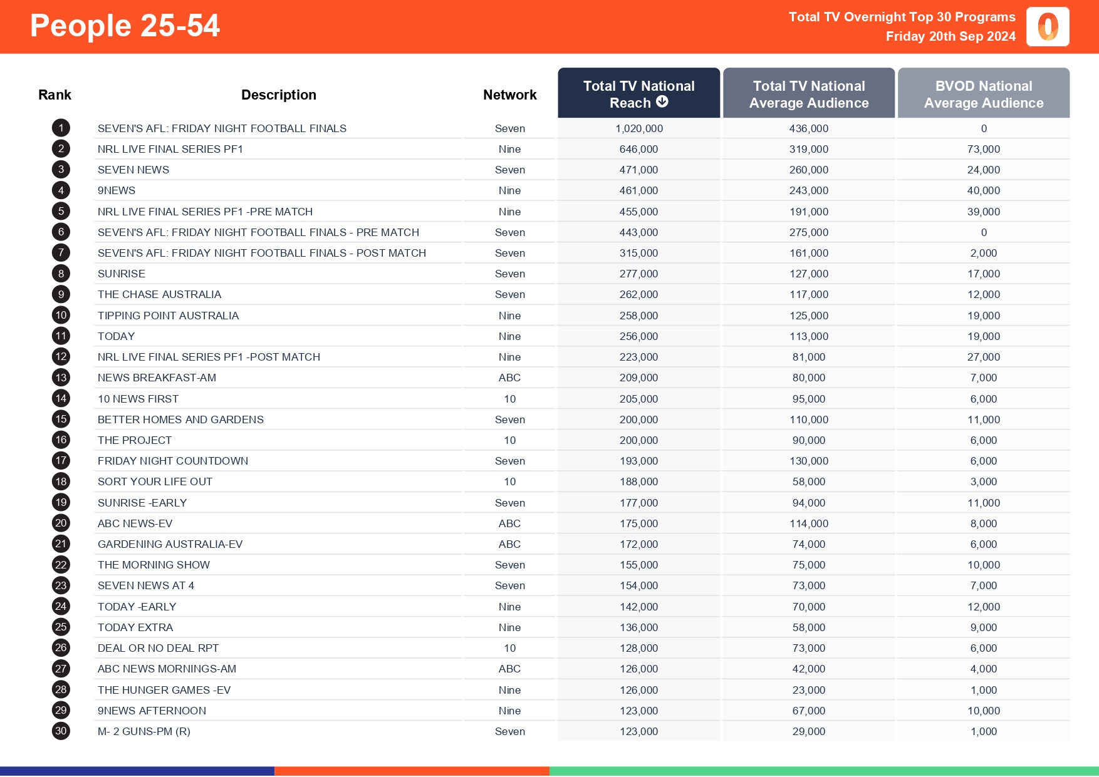Viewport: 1099px width, 777px height.
Task: Click the rank 30 circle badge
Action: click(x=61, y=731)
